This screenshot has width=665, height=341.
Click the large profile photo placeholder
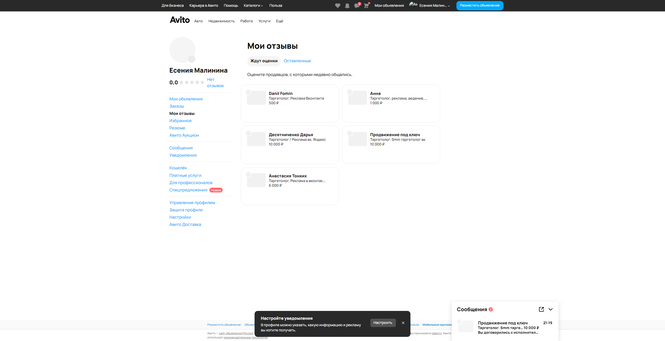click(x=182, y=50)
